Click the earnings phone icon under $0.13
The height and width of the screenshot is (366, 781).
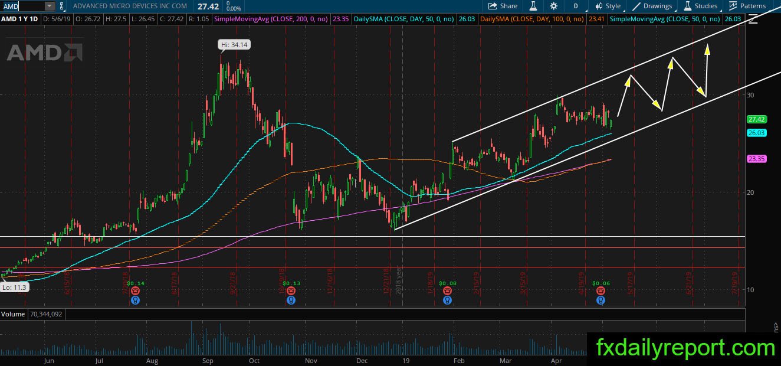291,291
